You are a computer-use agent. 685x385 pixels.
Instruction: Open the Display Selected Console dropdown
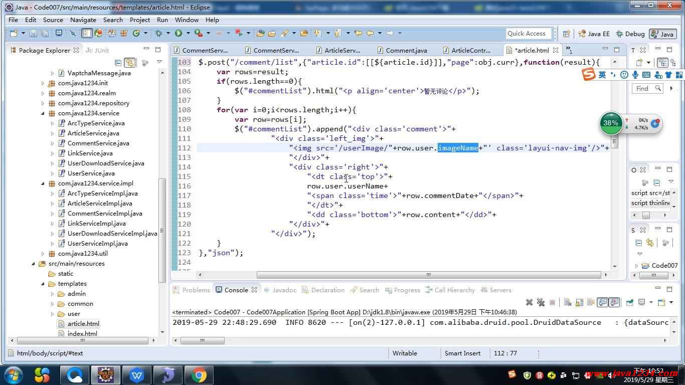[651, 302]
